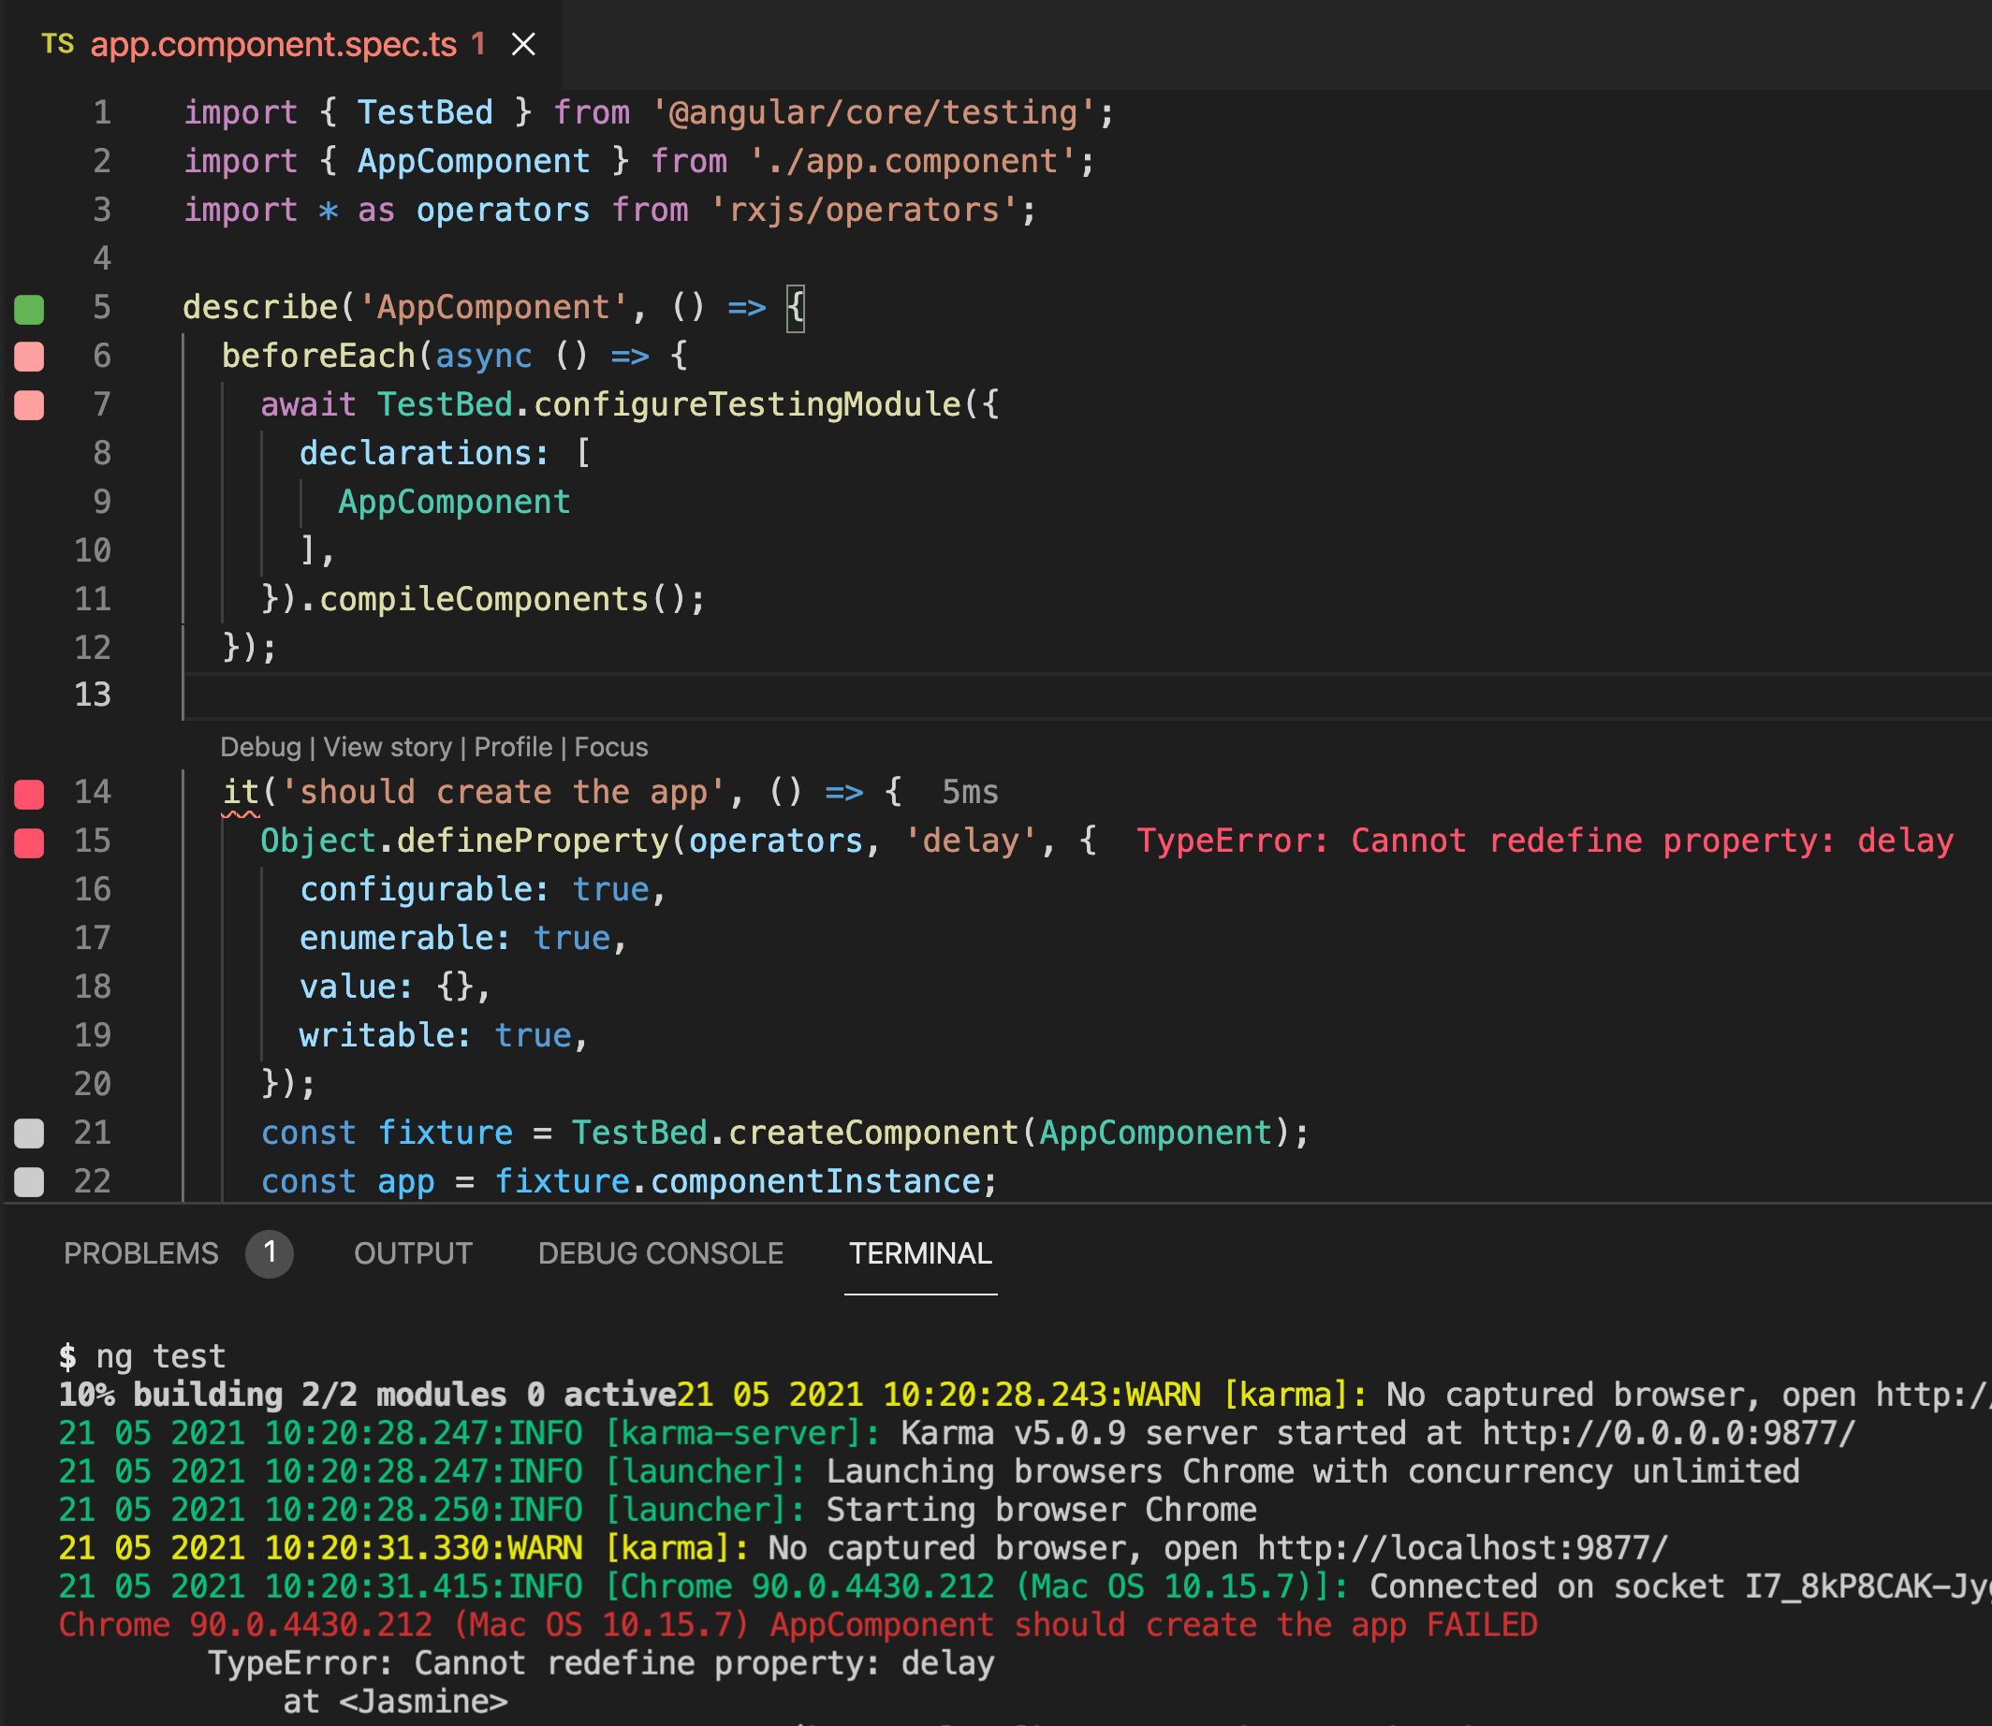The height and width of the screenshot is (1726, 1992).
Task: Open the http://localhost:9877 link in terminal output
Action: 1464,1548
